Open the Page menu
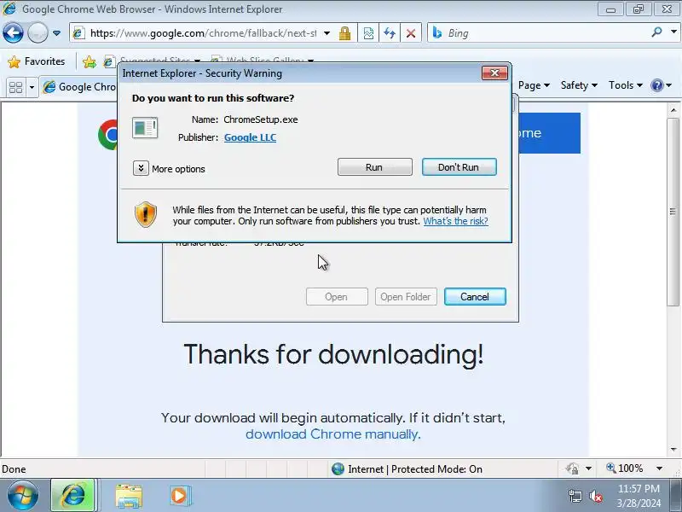This screenshot has height=512, width=682. tap(534, 85)
